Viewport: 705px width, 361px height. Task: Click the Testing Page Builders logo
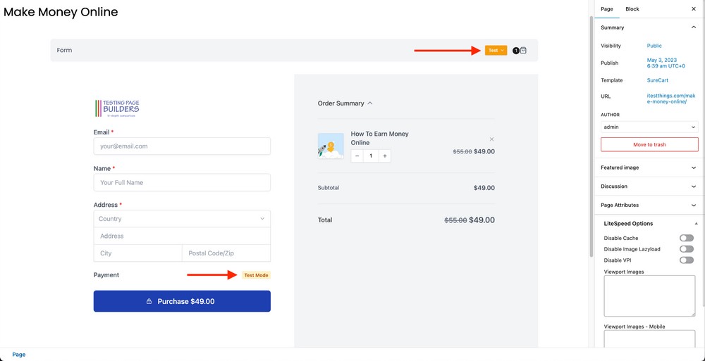[x=117, y=108]
